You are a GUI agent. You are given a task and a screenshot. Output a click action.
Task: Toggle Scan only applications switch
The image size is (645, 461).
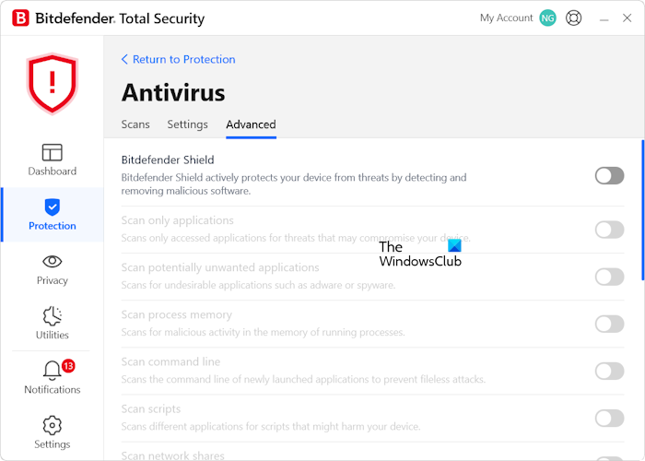tap(609, 230)
